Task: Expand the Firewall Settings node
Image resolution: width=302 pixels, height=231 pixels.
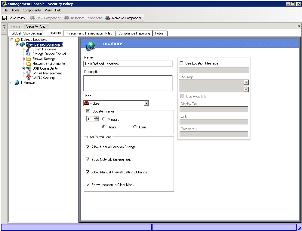Action: [x=23, y=59]
